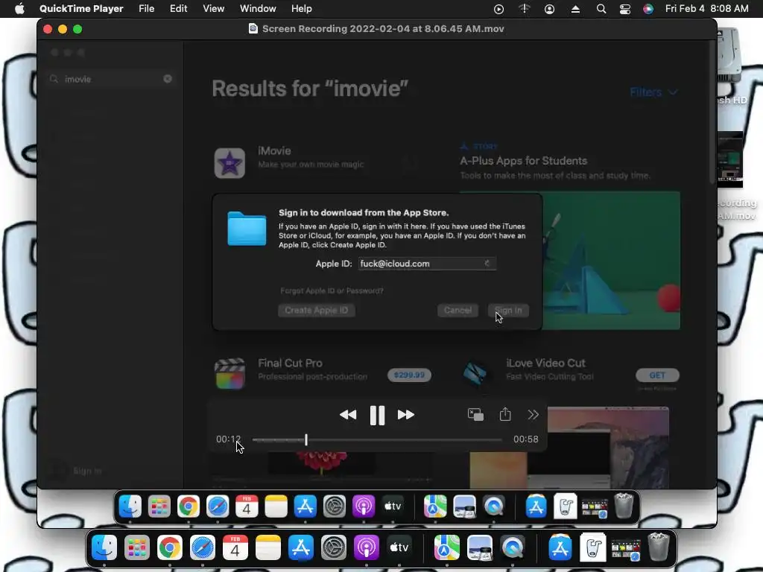Click the imovie search field in recording

coord(111,79)
